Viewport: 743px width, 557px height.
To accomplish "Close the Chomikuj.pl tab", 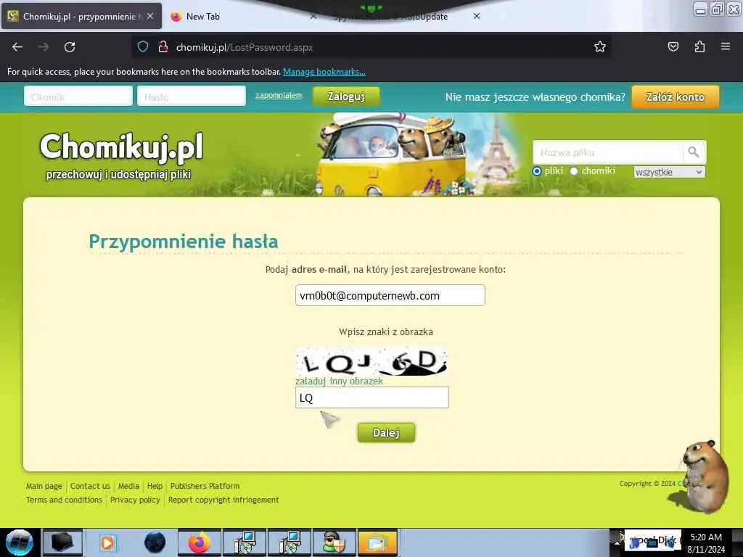I will pyautogui.click(x=150, y=16).
